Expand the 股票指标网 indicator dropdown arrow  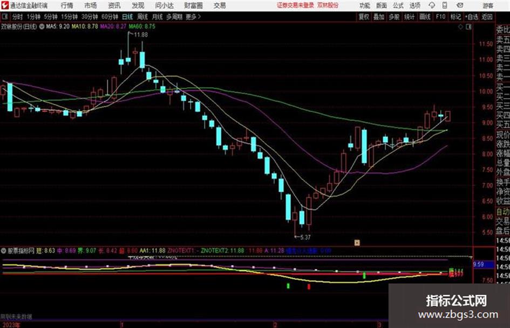click(4, 250)
